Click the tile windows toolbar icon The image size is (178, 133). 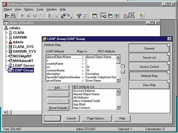[x=116, y=16]
